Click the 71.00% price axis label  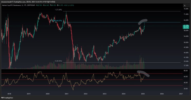186,14
